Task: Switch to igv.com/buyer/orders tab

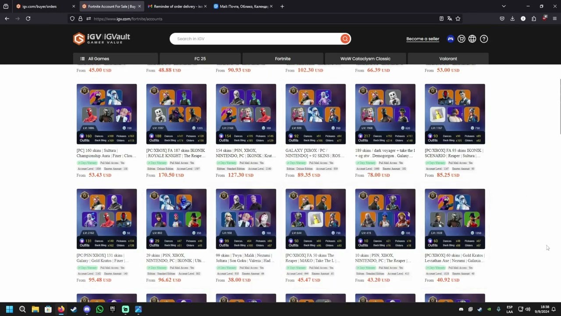Action: 45,7
